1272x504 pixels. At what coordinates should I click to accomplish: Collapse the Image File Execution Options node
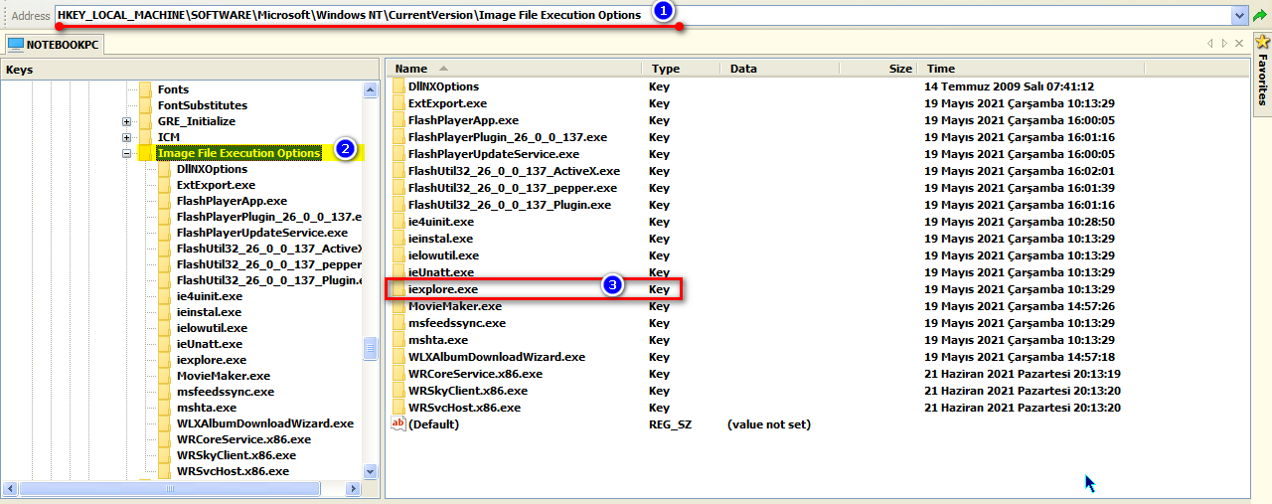(126, 153)
